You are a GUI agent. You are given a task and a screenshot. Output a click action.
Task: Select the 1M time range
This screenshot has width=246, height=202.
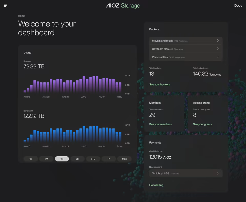(x=62, y=159)
